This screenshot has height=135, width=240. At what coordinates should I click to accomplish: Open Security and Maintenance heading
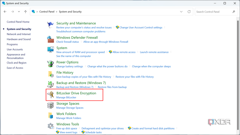(x=76, y=23)
